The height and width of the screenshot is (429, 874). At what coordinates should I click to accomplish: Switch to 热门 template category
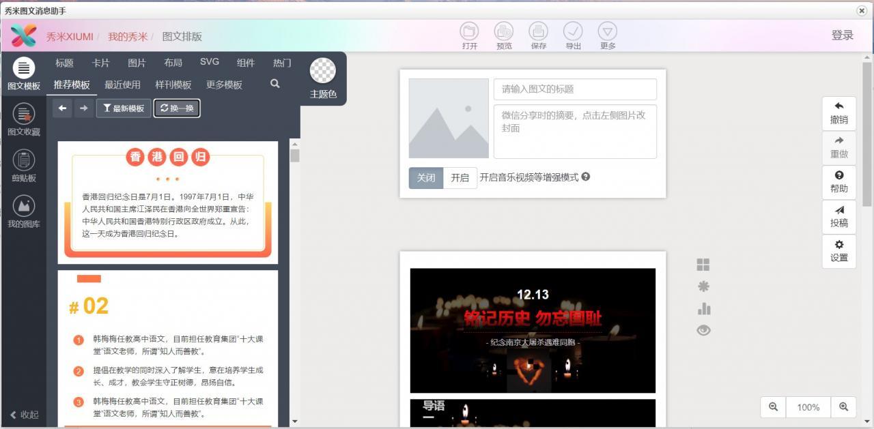(x=282, y=63)
